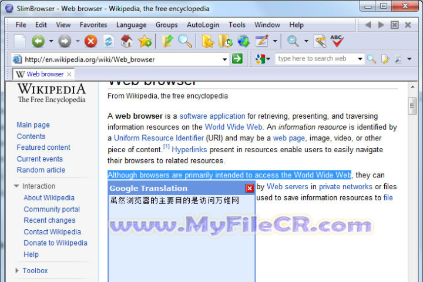Open the Home page icon

pyautogui.click(x=126, y=41)
